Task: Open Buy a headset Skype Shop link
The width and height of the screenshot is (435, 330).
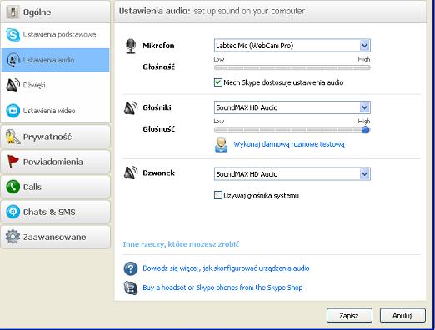Action: point(222,287)
